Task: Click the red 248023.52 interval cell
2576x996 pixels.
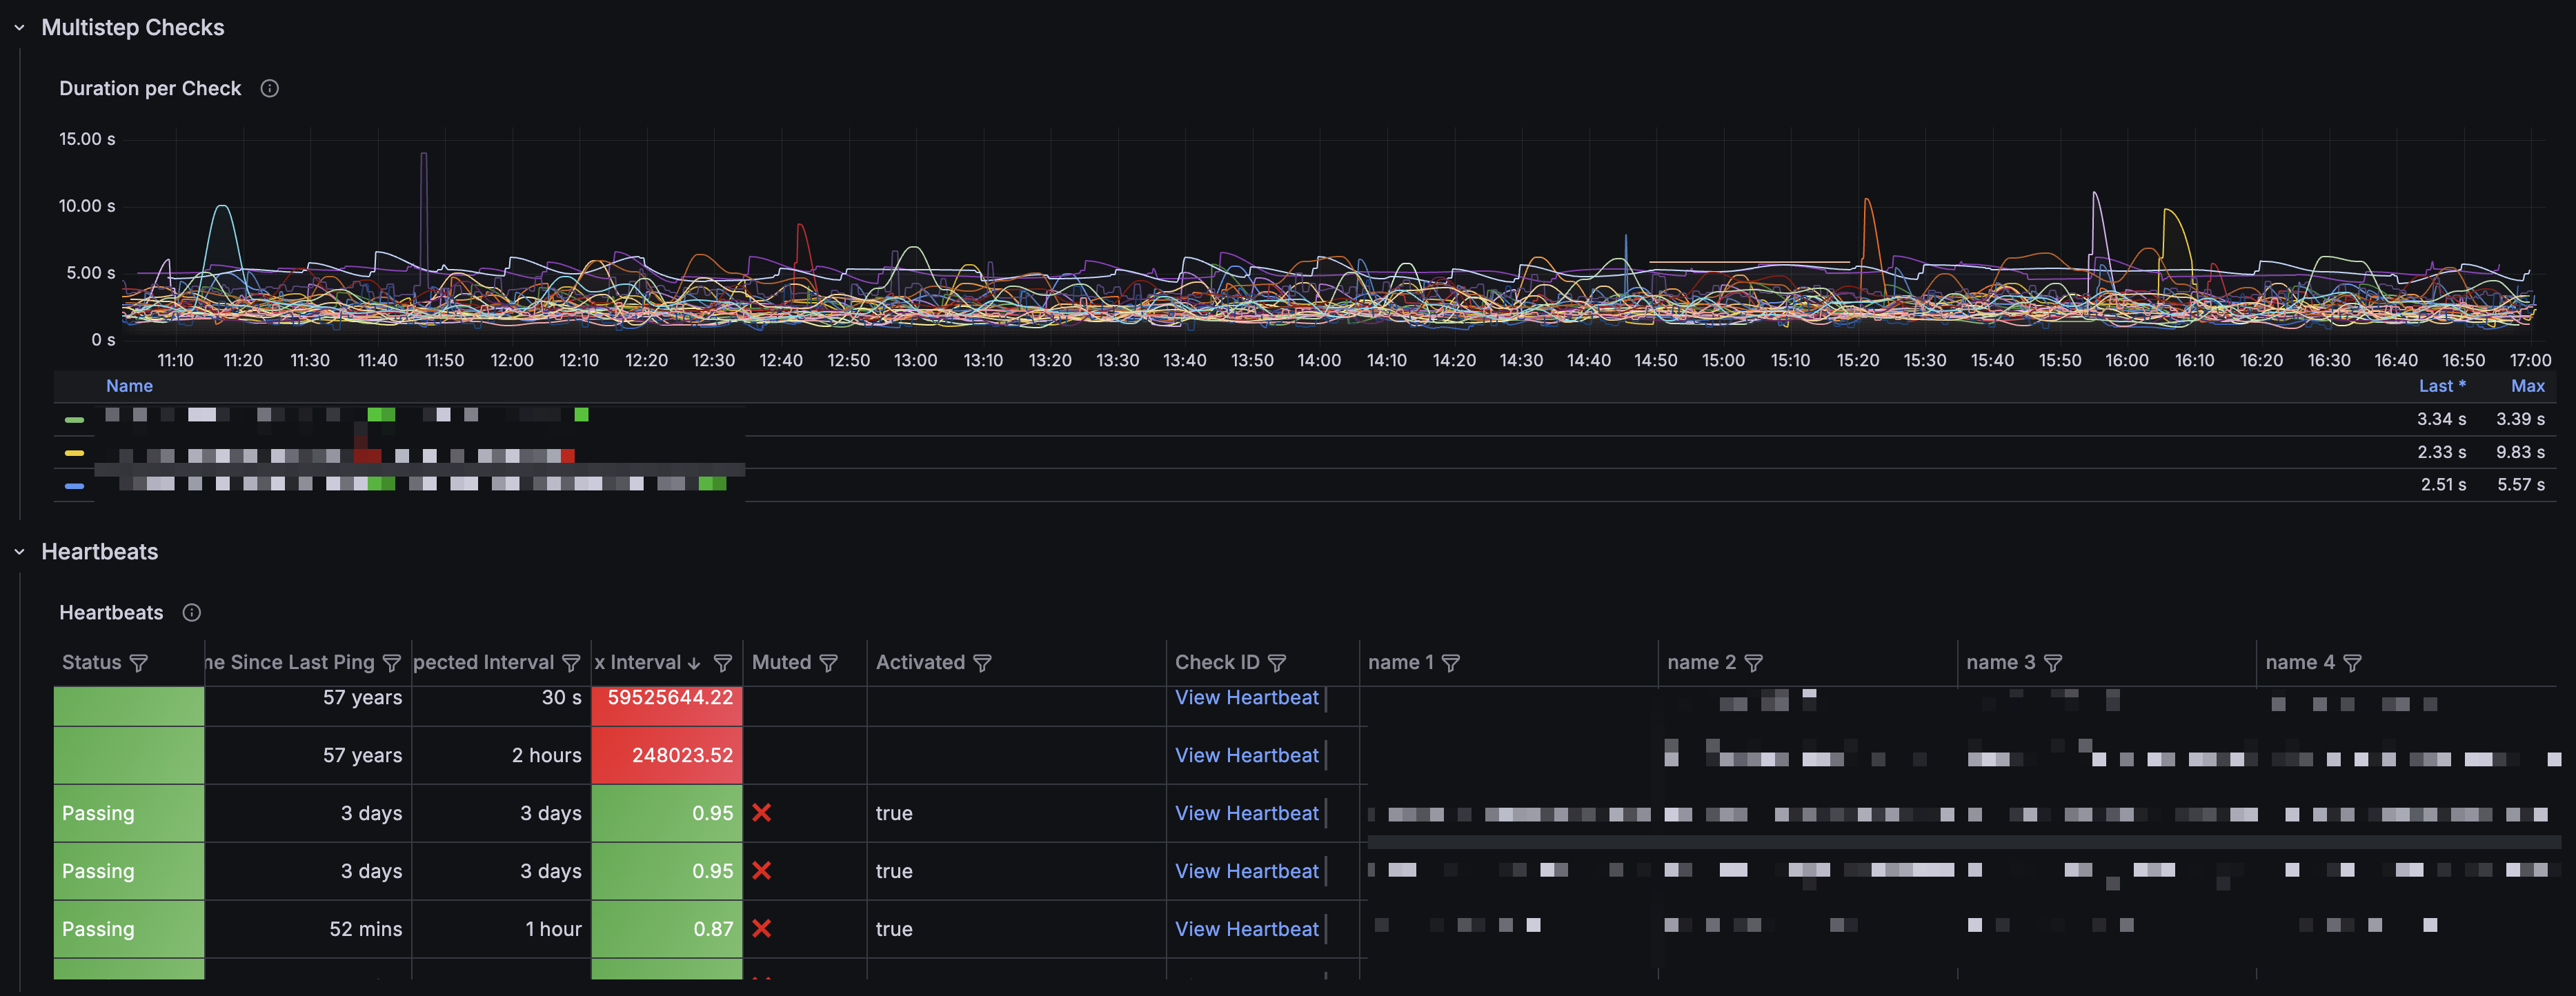Action: 667,756
